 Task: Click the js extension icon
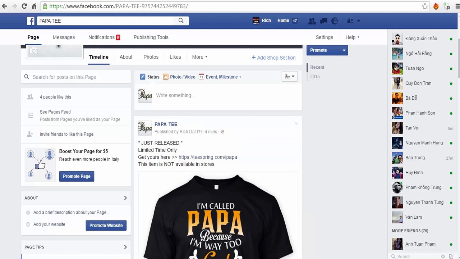(x=447, y=6)
